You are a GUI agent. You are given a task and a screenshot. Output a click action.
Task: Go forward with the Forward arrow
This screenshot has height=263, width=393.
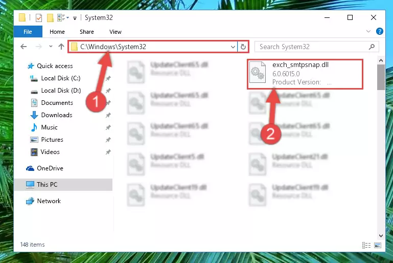tap(39, 47)
